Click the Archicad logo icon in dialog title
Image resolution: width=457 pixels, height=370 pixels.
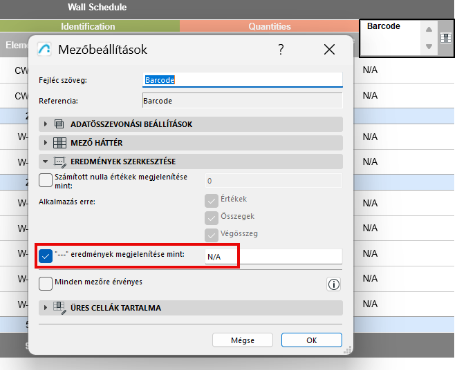[44, 49]
